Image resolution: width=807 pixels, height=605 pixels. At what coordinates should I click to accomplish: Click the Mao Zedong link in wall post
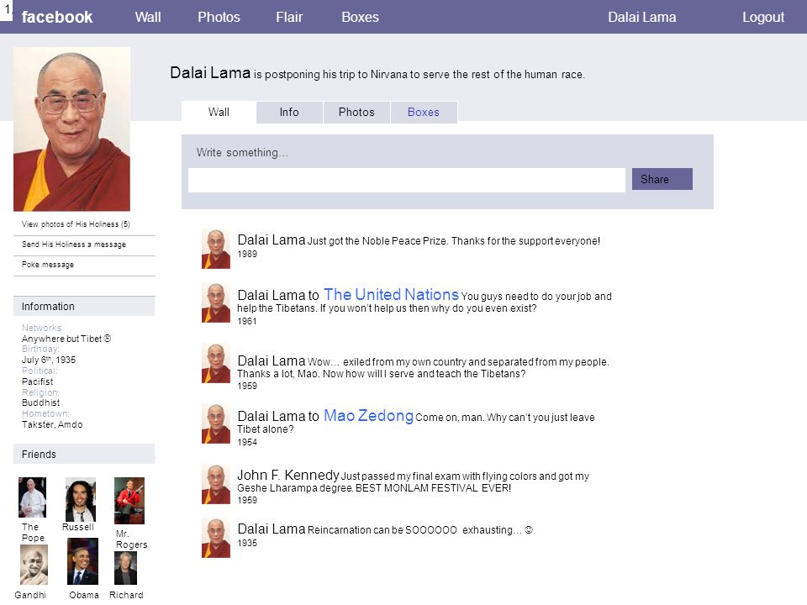pos(368,415)
